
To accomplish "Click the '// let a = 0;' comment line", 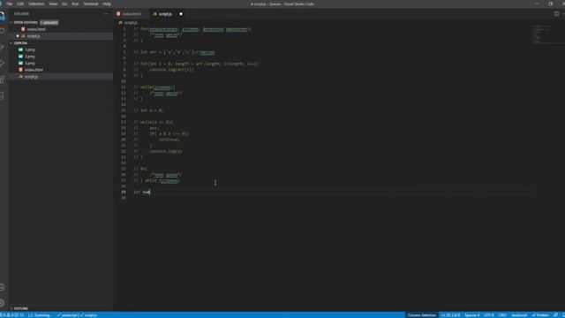I will coord(148,110).
